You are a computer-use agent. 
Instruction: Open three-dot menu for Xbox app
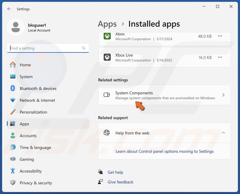pyautogui.click(x=220, y=36)
